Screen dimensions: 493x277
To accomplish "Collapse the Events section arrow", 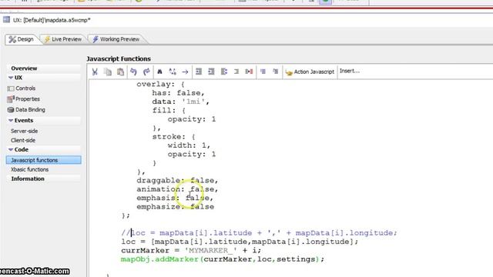I will [x=11, y=120].
